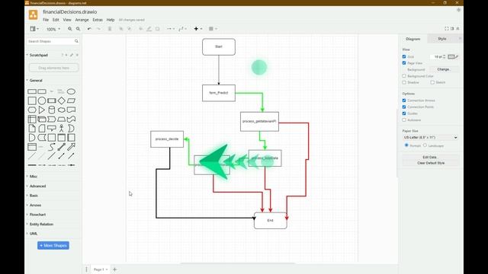Viewport: 488px width, 274px height.
Task: Pick the parallelogram shape in General palette
Action: pyautogui.click(x=71, y=100)
